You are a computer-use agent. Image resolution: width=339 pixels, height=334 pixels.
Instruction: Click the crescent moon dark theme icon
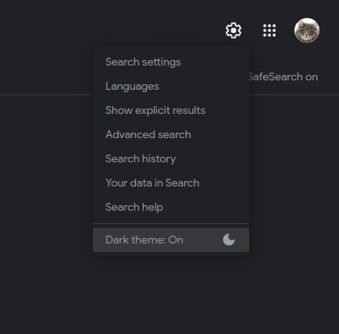pos(229,240)
